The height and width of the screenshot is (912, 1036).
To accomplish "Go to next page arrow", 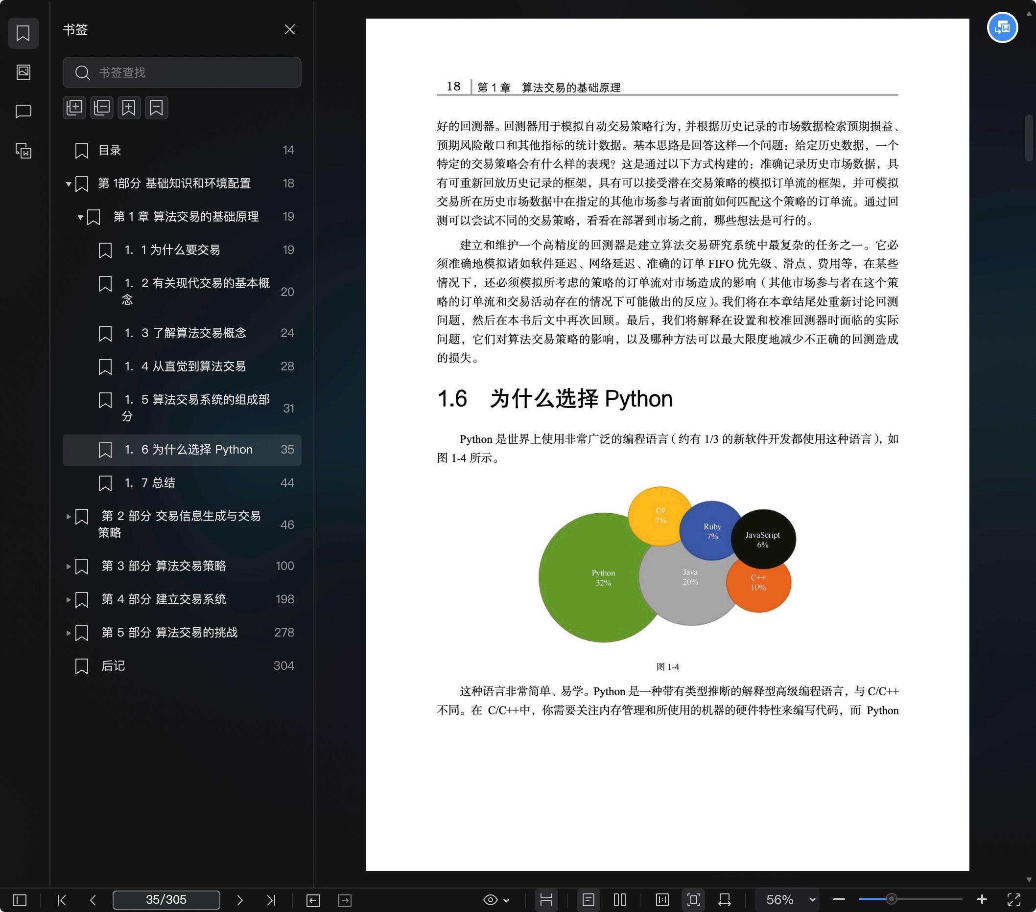I will coord(240,900).
